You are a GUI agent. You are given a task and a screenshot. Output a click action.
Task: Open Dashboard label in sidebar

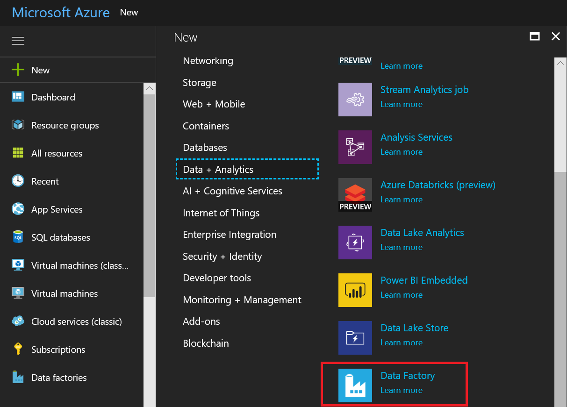(53, 97)
